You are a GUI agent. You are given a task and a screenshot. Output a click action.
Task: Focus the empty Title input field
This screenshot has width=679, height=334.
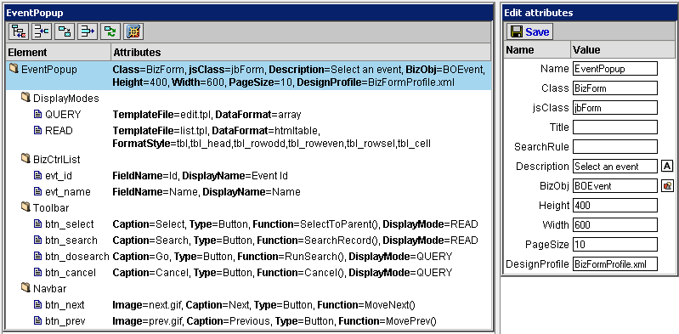point(615,127)
